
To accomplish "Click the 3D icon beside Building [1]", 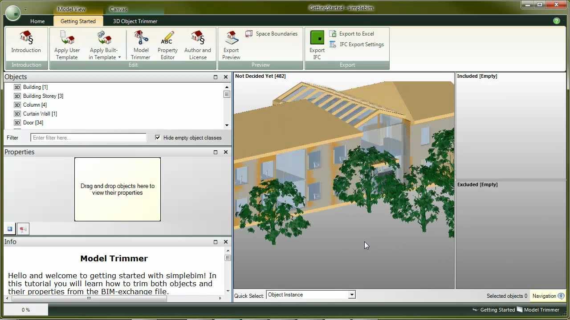I will pyautogui.click(x=17, y=87).
